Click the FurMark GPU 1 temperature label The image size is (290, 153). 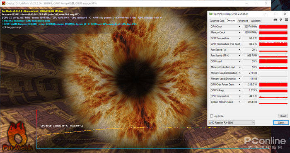(x=62, y=126)
